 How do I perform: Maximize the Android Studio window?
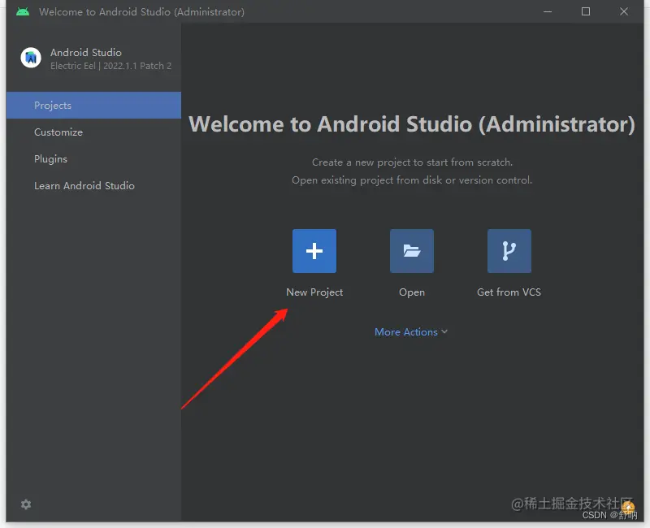point(586,11)
